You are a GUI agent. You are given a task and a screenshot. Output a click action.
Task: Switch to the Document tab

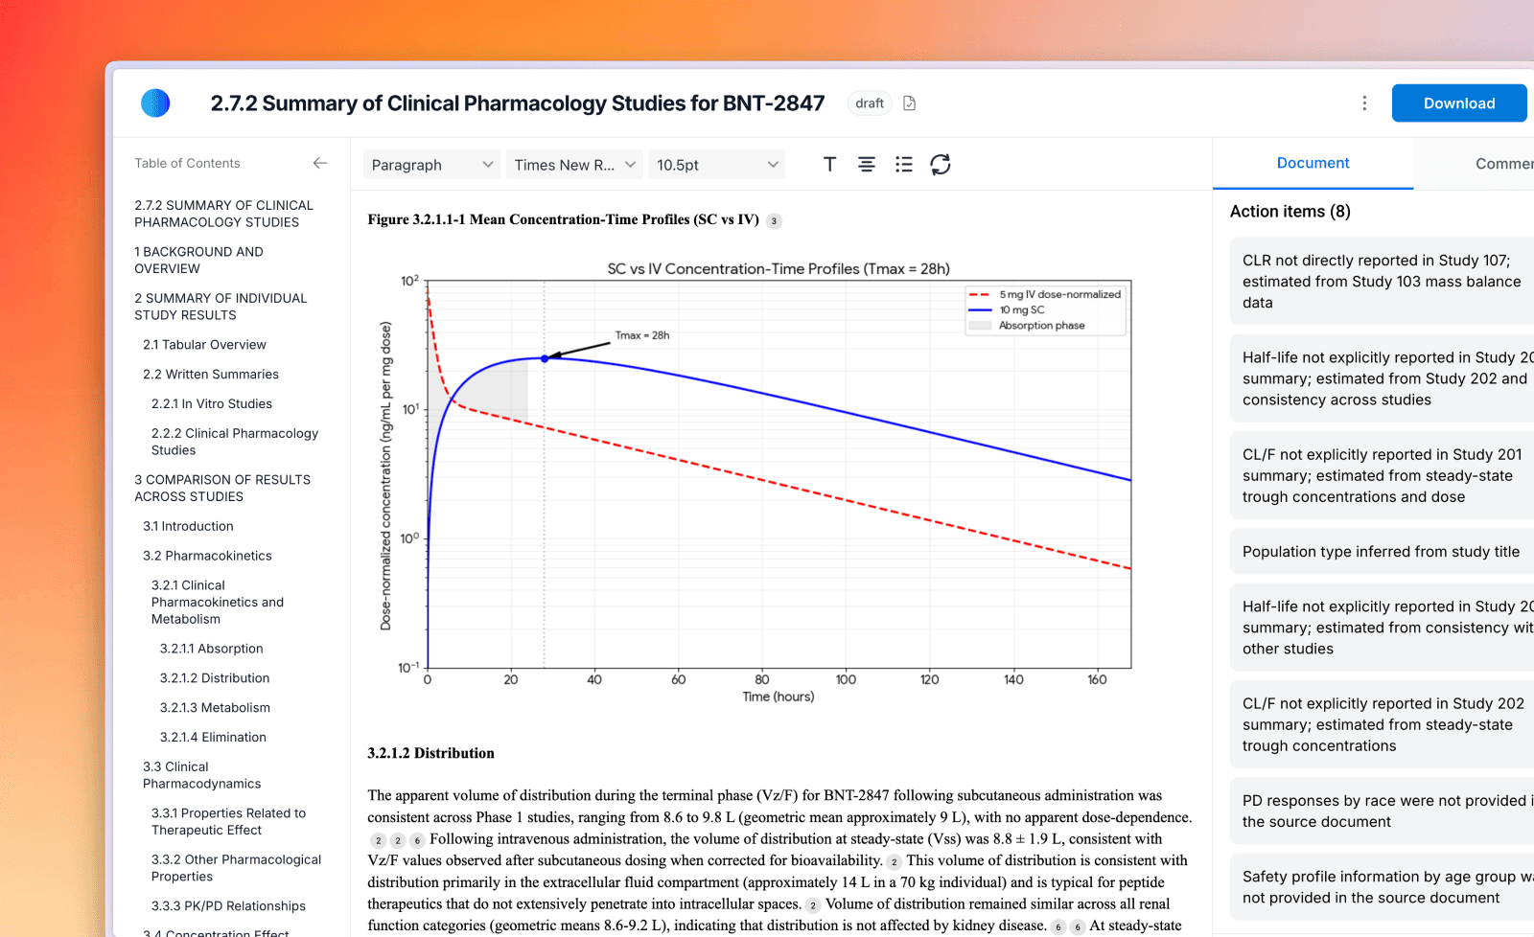point(1313,163)
